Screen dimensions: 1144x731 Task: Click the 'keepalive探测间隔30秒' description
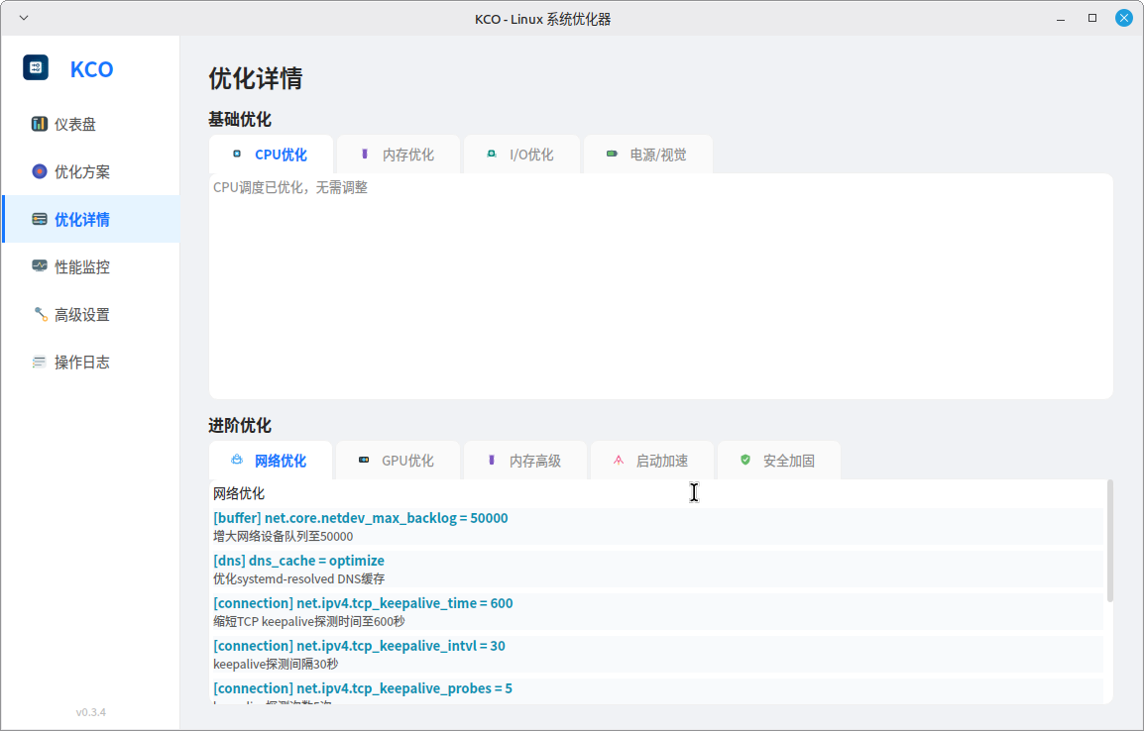click(x=276, y=664)
